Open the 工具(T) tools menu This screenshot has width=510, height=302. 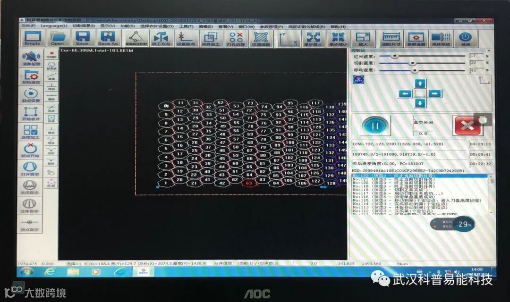pyautogui.click(x=186, y=26)
